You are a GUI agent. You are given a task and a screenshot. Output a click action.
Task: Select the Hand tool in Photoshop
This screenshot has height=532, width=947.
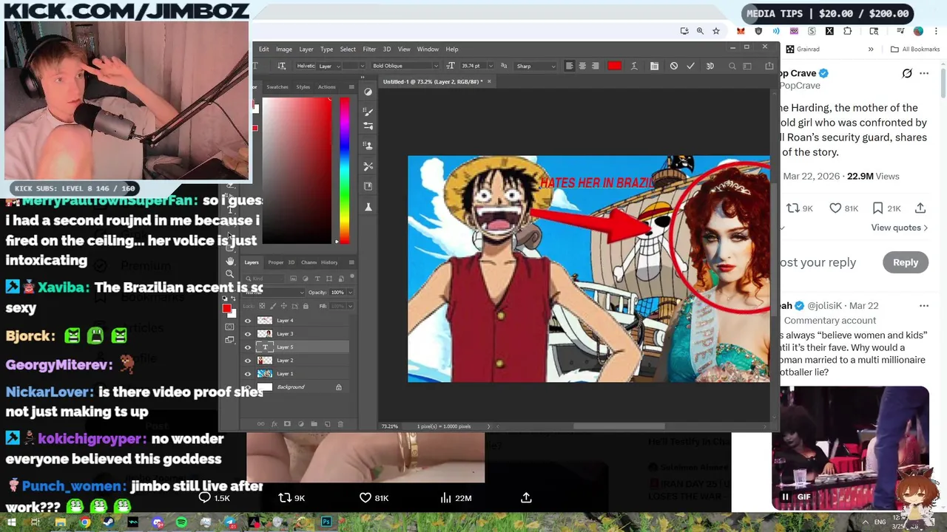(229, 262)
